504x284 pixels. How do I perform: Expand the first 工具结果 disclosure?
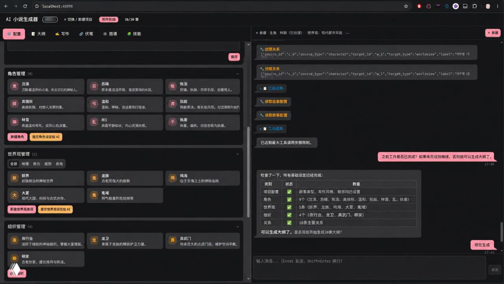click(x=272, y=88)
